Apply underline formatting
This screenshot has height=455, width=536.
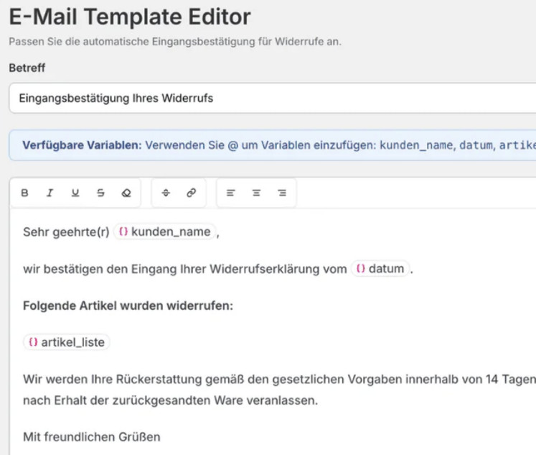(75, 193)
